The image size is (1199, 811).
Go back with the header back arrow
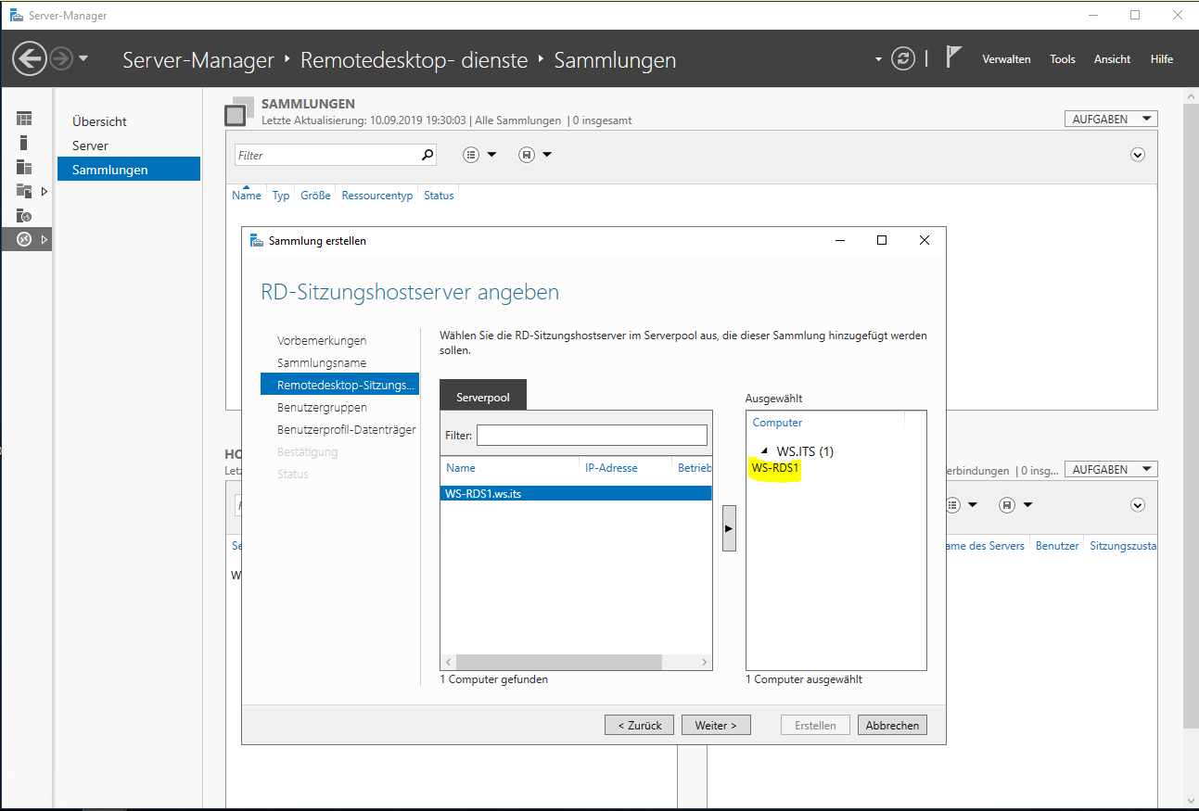(29, 59)
